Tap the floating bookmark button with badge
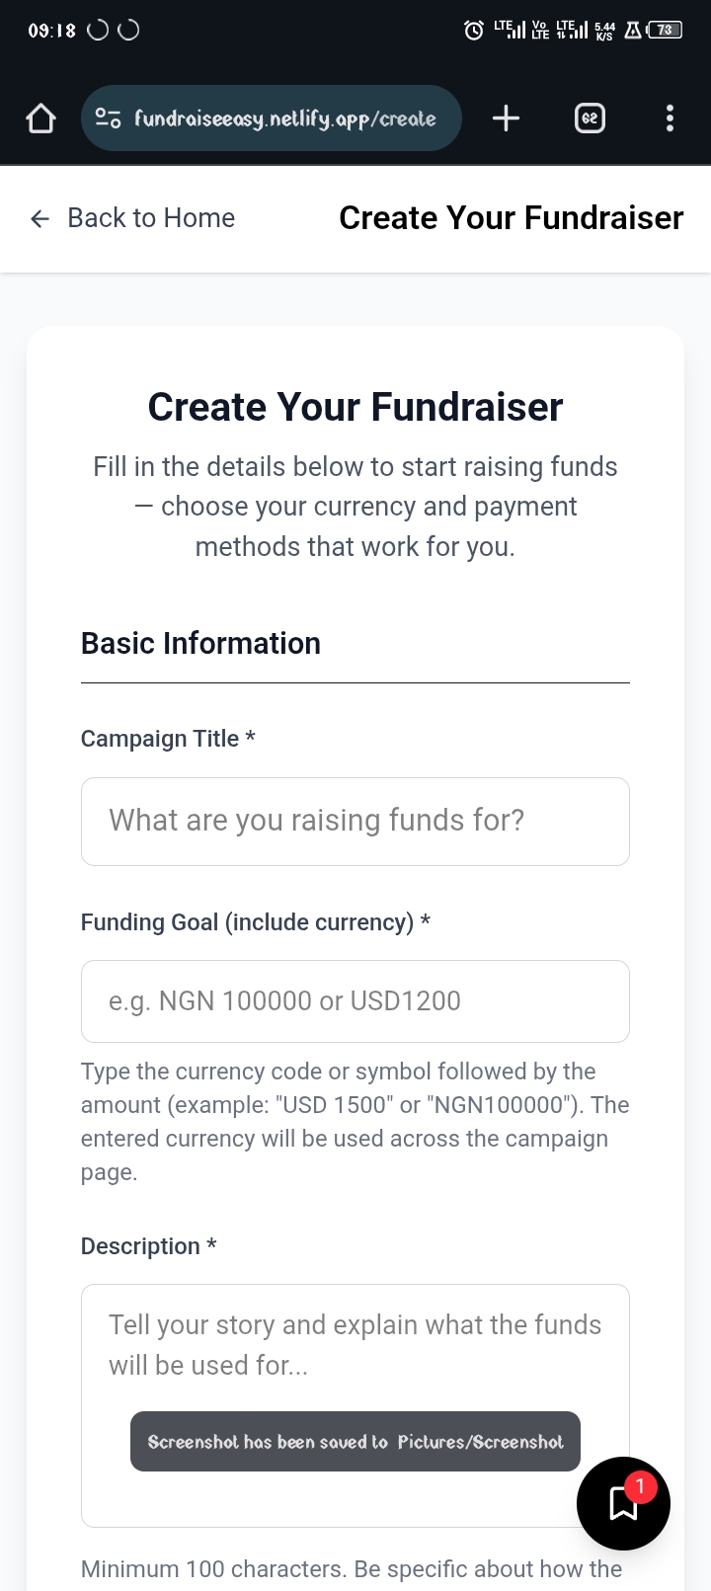Image resolution: width=711 pixels, height=1591 pixels. pos(623,1503)
